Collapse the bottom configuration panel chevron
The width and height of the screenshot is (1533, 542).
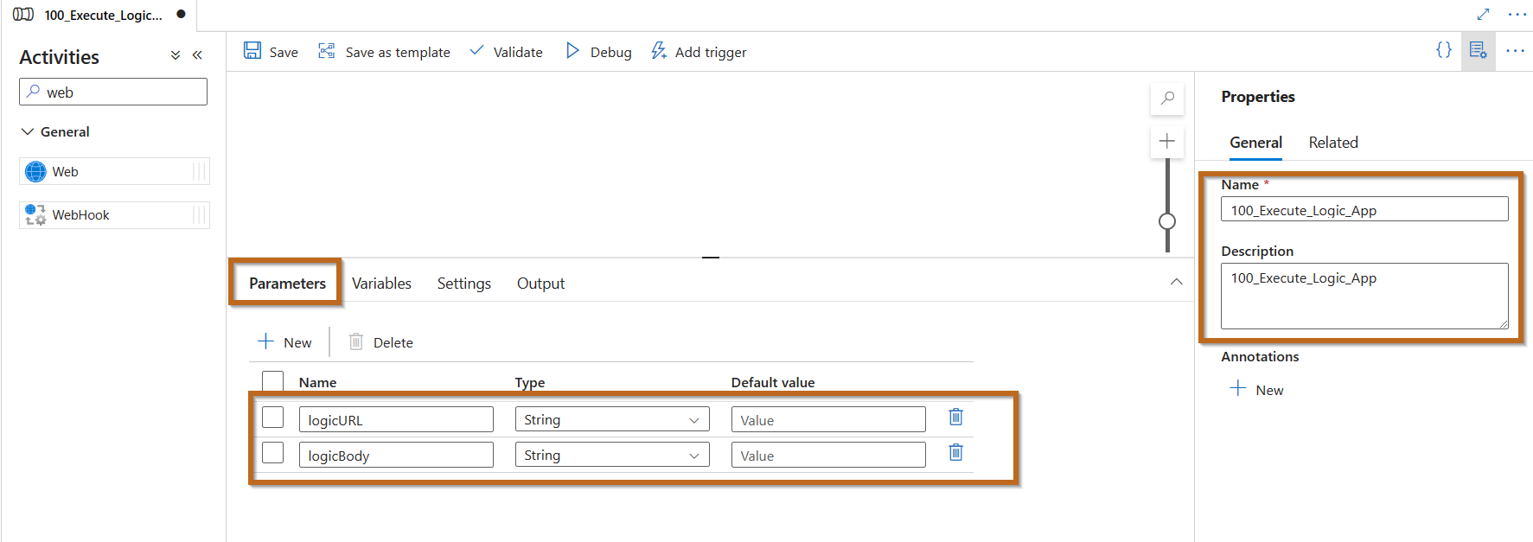click(1176, 282)
